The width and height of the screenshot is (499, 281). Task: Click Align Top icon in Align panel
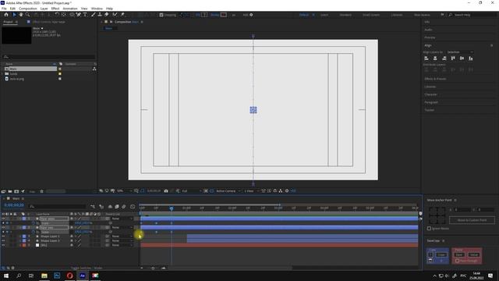(x=453, y=59)
